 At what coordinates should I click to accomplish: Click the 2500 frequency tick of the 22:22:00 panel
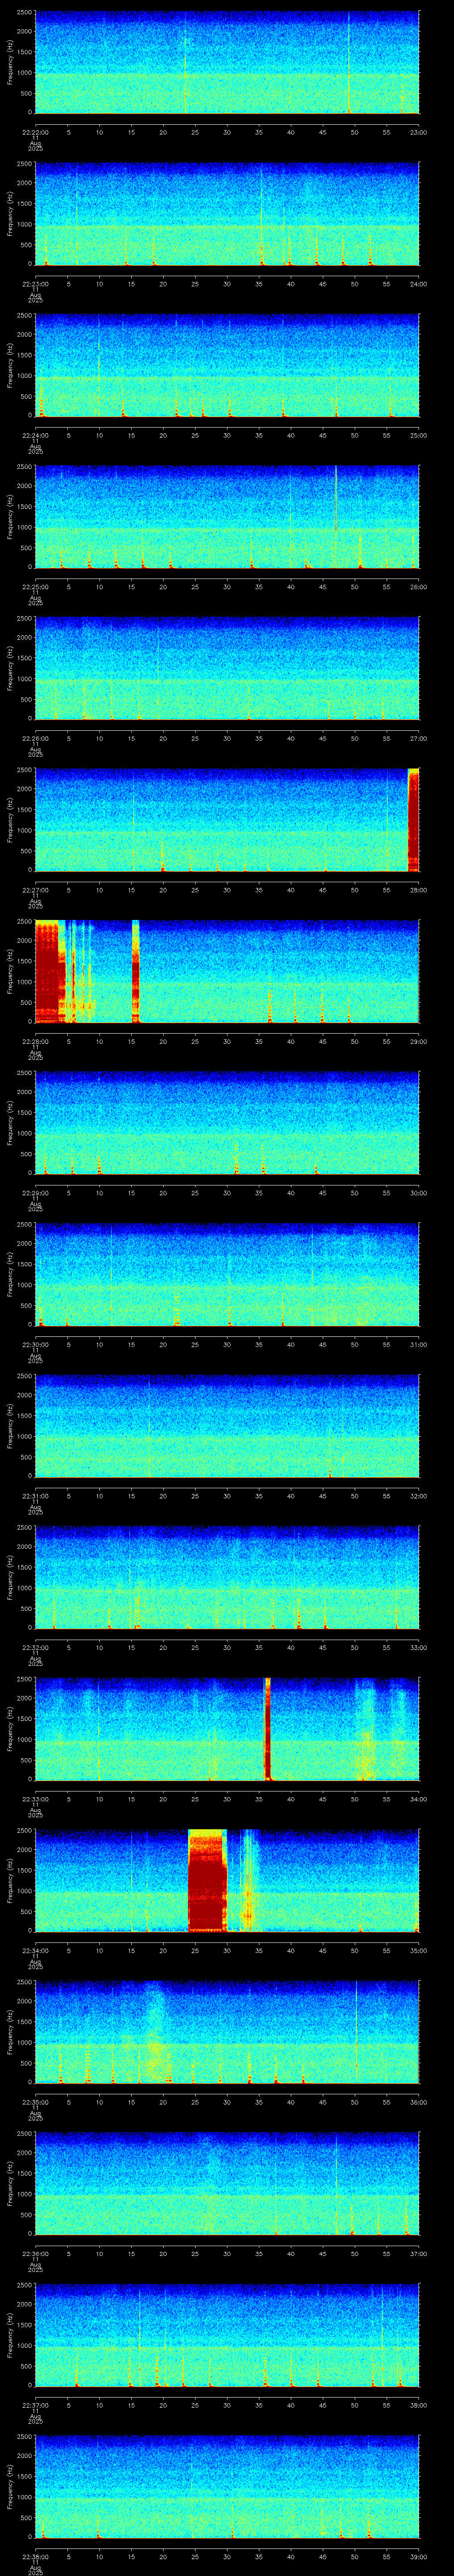(25, 13)
